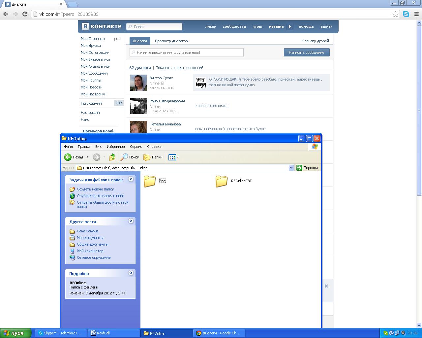
Task: Click Chrome page vertical scrollbar
Action: [419, 111]
